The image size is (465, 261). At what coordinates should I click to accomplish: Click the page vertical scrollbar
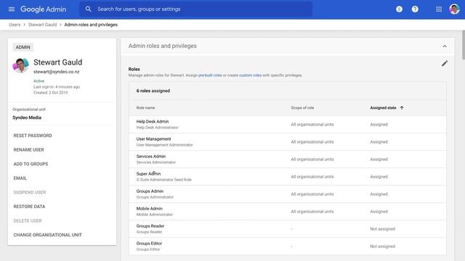(464, 45)
